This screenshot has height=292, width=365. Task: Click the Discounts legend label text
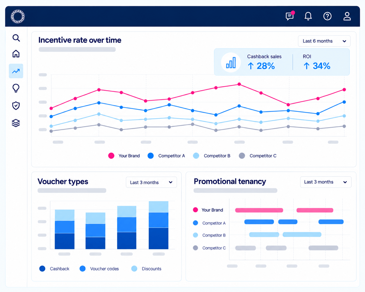[152, 269]
